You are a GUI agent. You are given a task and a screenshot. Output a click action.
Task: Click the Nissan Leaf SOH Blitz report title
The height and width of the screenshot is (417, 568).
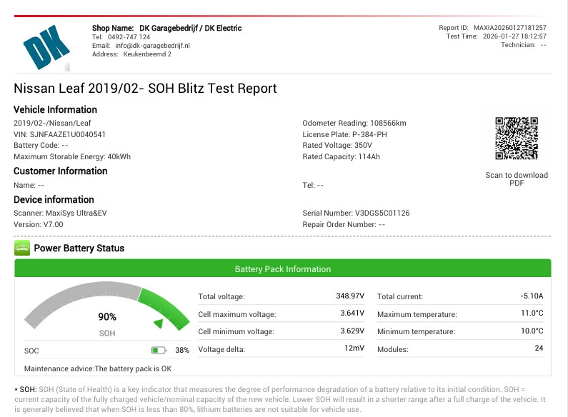pyautogui.click(x=146, y=89)
